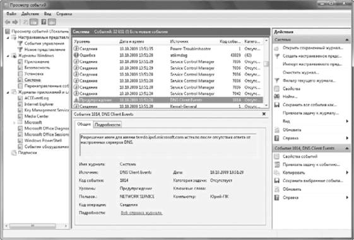Click Привязать задачу к журналу action

[x=310, y=113]
